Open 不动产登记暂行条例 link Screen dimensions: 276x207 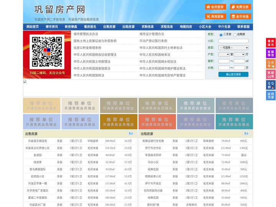pyautogui.click(x=153, y=41)
